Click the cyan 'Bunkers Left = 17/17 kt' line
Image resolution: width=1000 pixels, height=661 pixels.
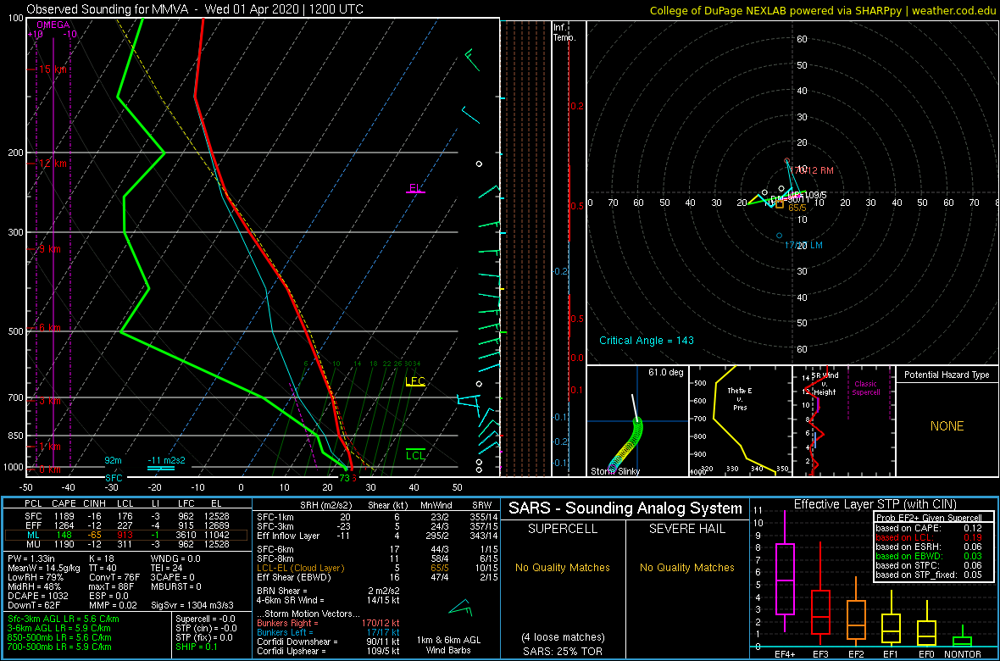coord(328,631)
